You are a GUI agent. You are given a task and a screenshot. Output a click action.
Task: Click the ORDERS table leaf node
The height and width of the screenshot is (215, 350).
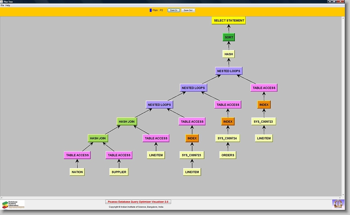point(228,155)
